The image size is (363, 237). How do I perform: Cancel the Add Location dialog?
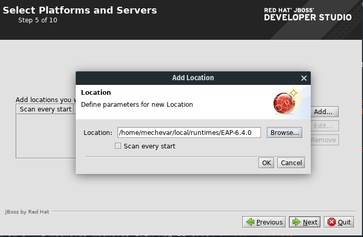point(291,163)
